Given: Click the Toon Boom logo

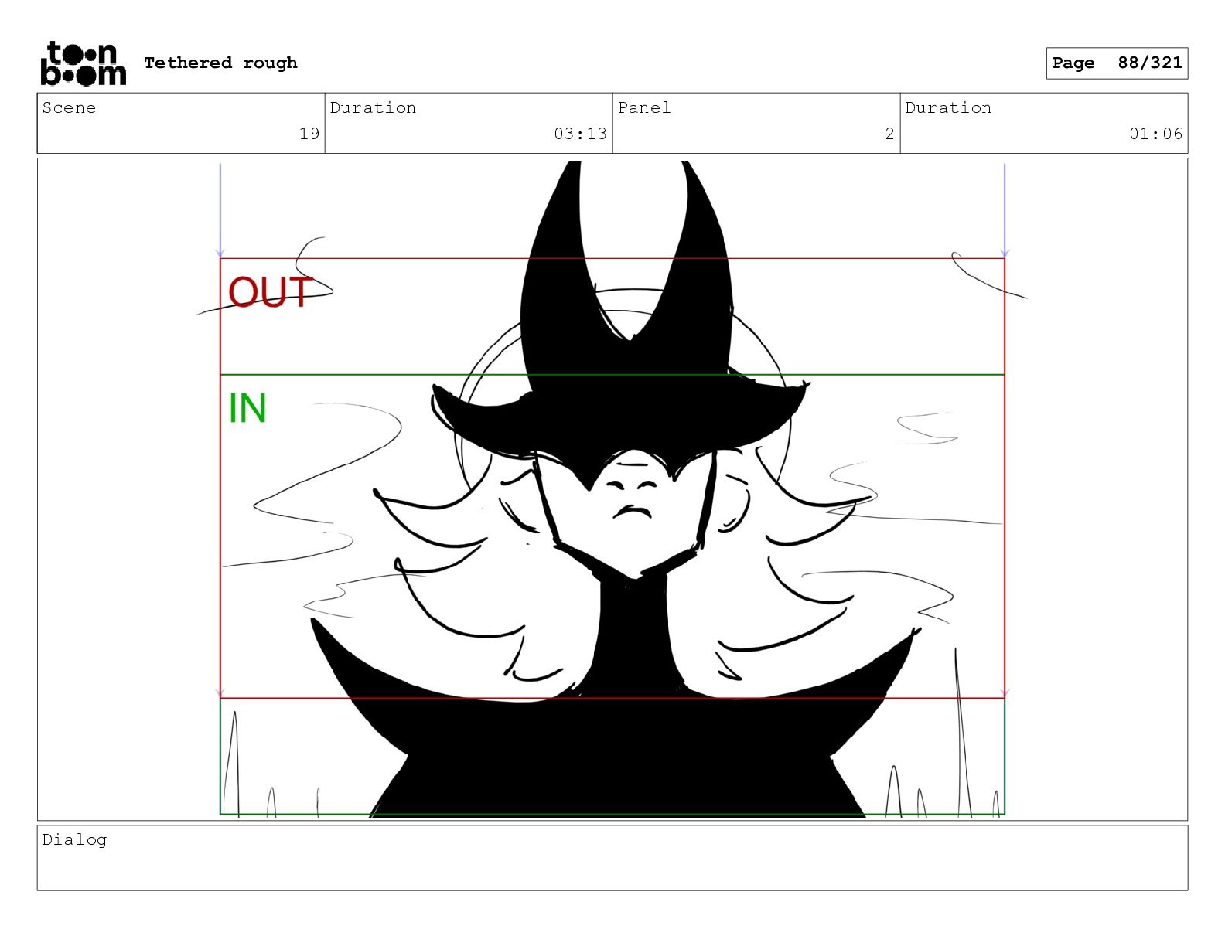Looking at the screenshot, I should pos(83,63).
